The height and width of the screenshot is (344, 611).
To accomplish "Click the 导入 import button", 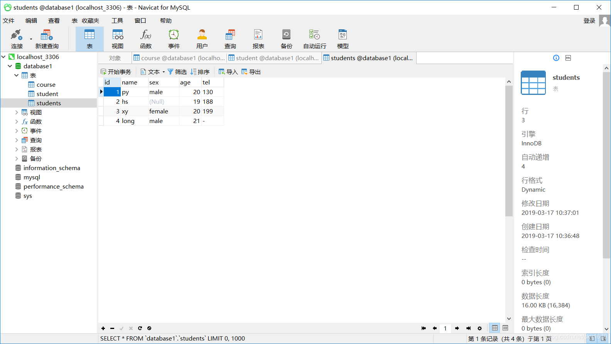I will 228,72.
